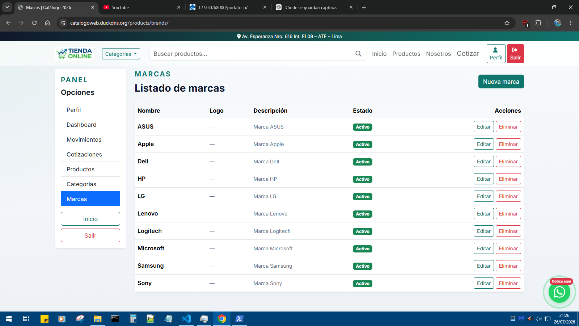Click the Chrome taskbar icon
The image size is (579, 326).
222,319
